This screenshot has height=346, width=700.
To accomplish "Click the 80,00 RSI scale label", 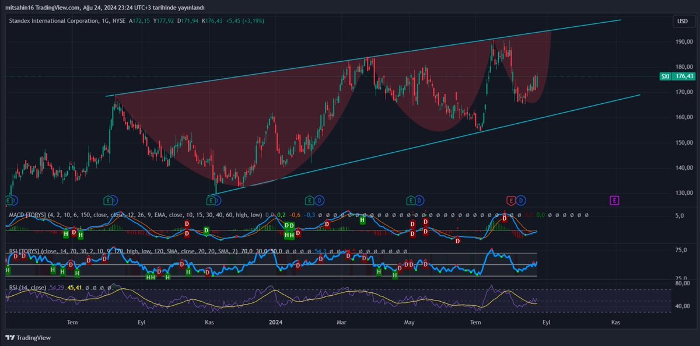I will pyautogui.click(x=682, y=284).
